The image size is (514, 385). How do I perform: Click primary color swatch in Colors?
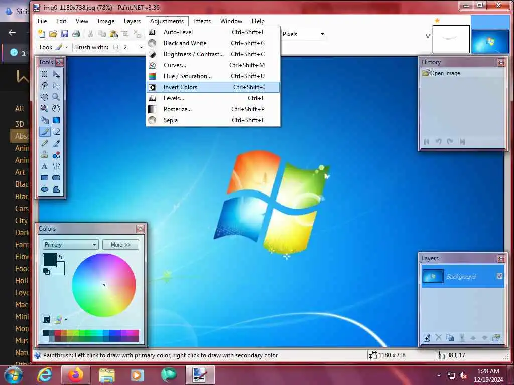coord(50,260)
